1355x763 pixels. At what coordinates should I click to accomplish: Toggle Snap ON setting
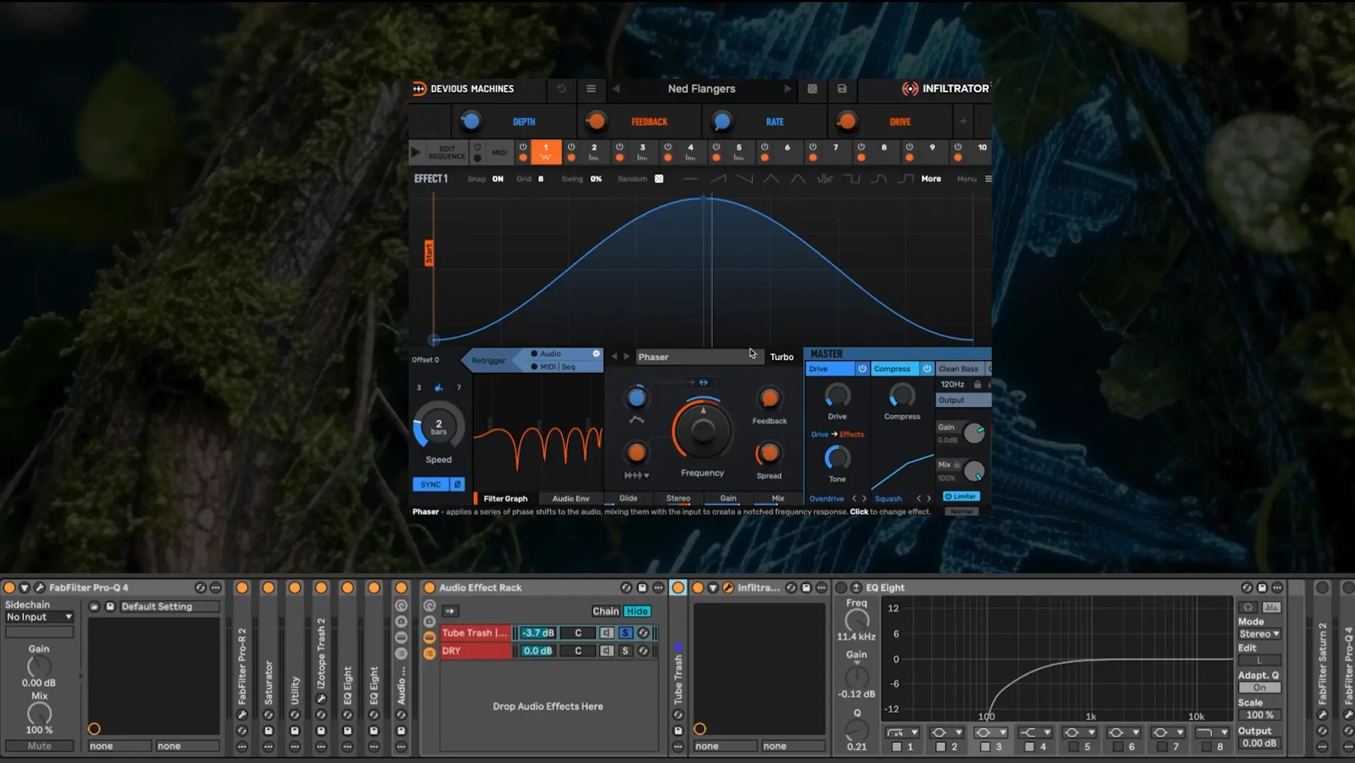click(x=497, y=179)
